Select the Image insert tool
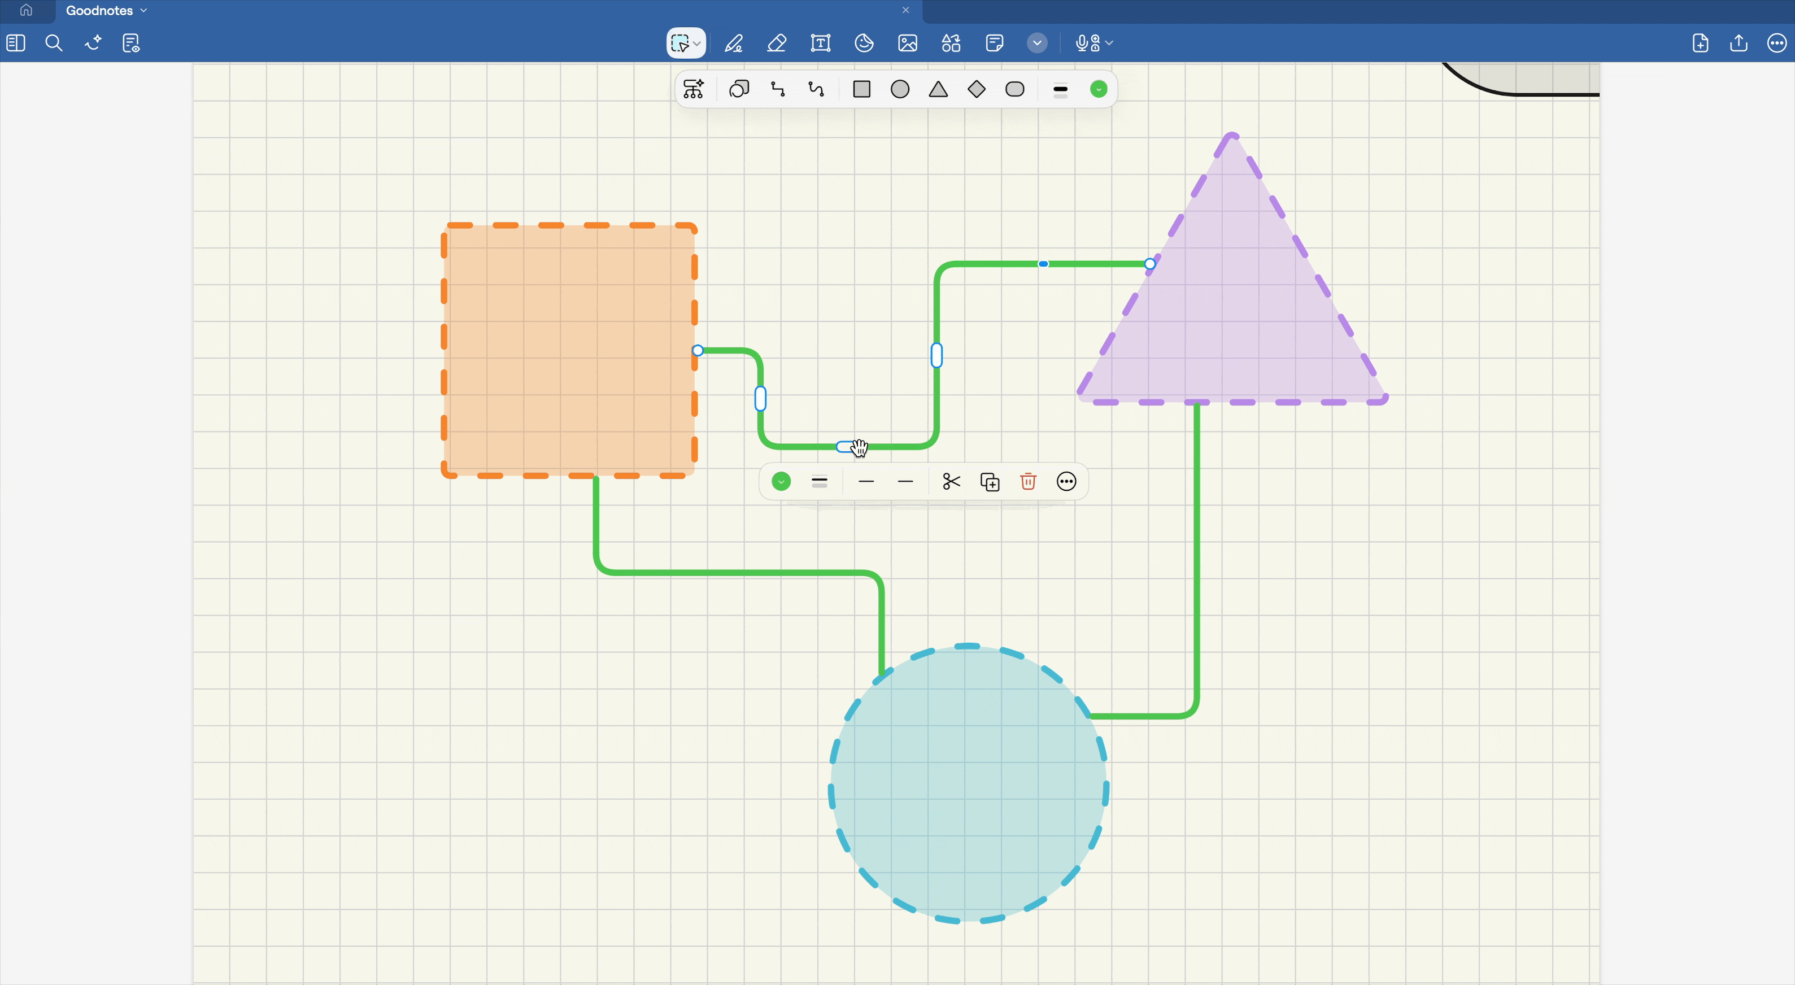The width and height of the screenshot is (1795, 985). pyautogui.click(x=907, y=43)
